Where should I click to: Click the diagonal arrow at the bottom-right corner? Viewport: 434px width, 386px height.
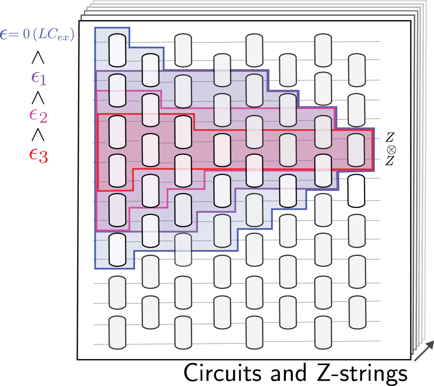pos(424,351)
